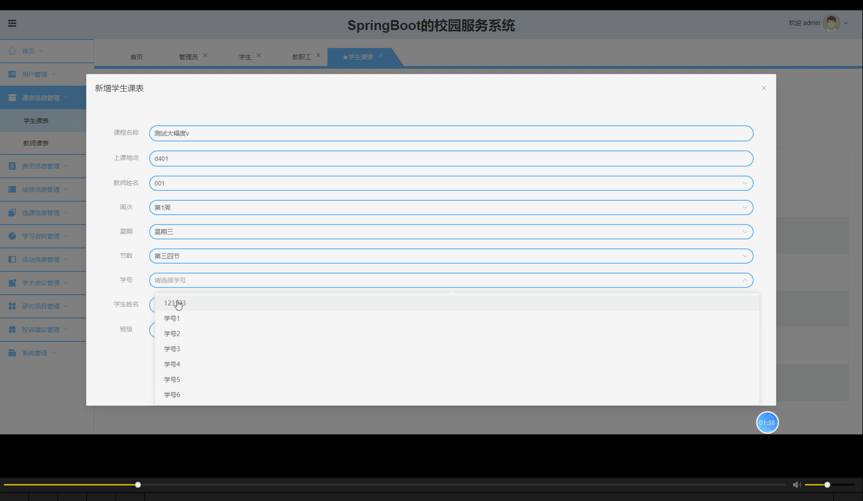Close the 学生 tab

(258, 55)
